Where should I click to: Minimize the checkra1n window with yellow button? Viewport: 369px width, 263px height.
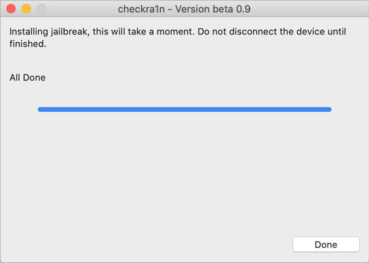tap(26, 9)
